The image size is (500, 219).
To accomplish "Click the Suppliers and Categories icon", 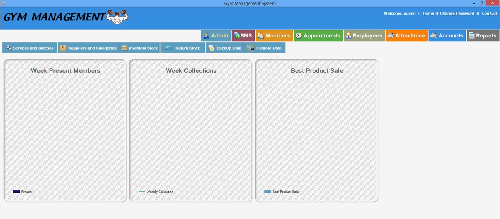I will pyautogui.click(x=63, y=48).
